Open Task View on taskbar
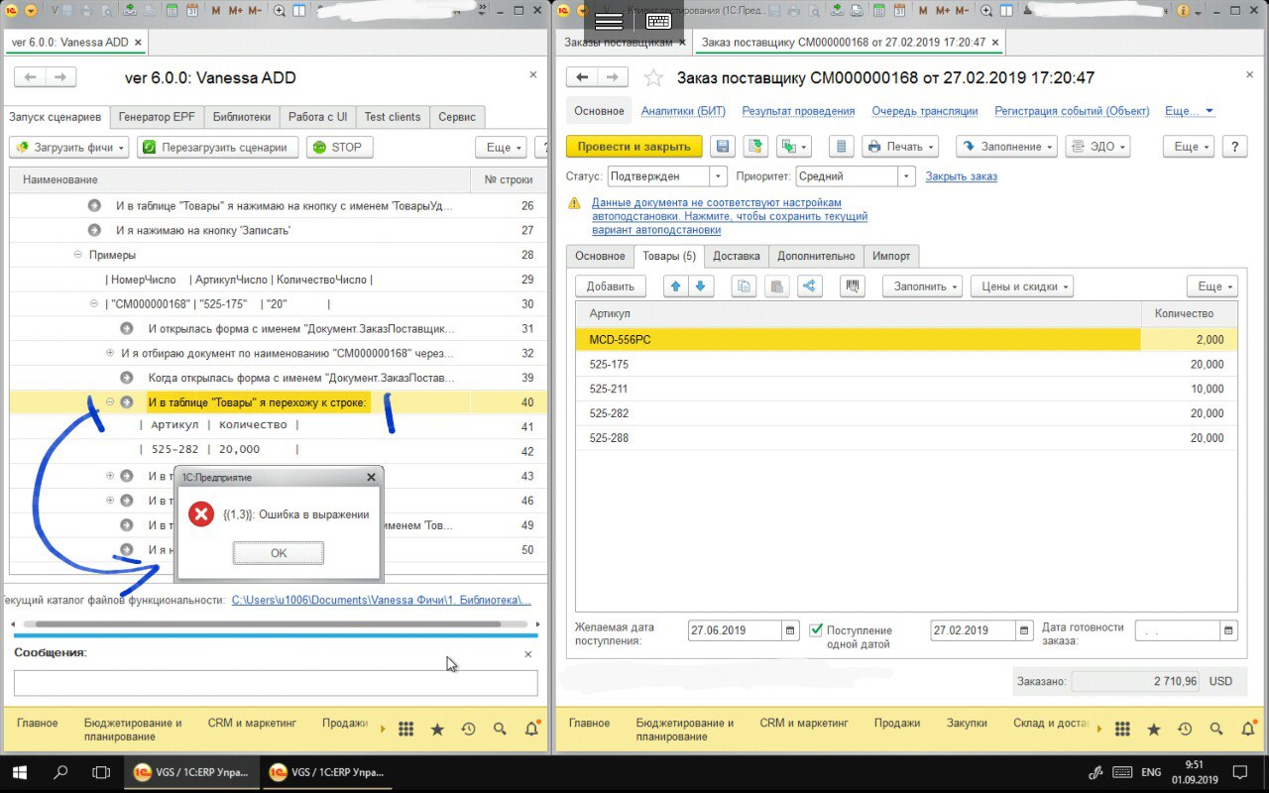 (x=101, y=773)
